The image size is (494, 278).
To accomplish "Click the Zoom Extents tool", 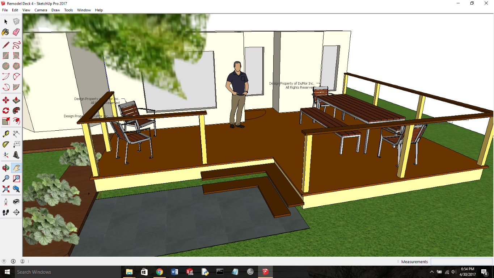I will point(6,189).
